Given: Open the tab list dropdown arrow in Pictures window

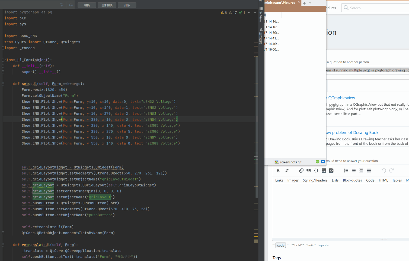Looking at the screenshot, I should [x=310, y=3].
